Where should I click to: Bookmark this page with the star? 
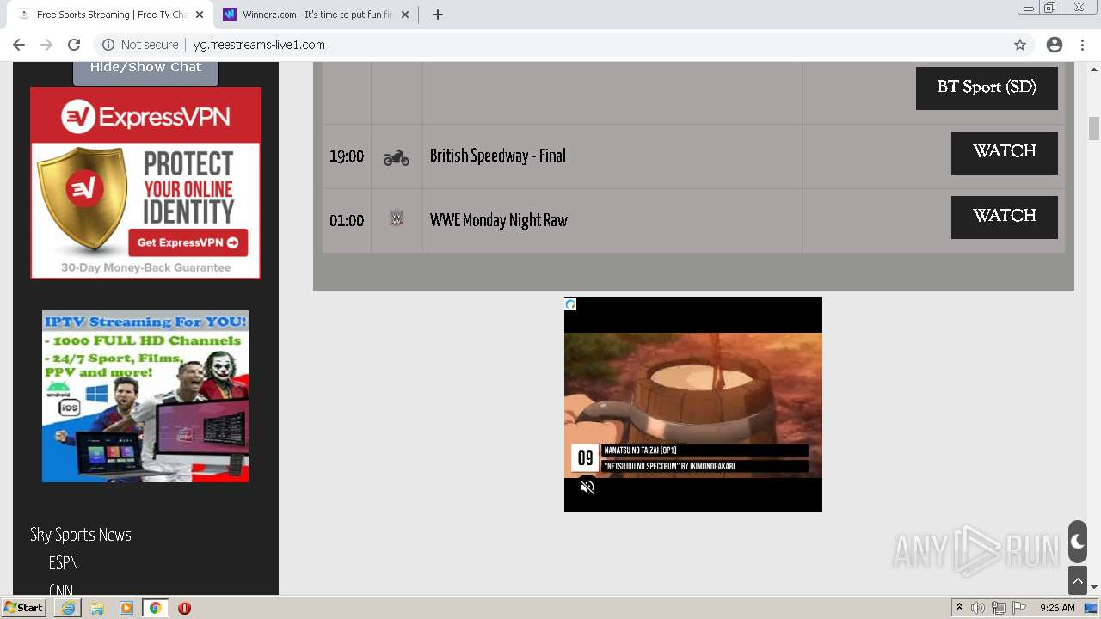coord(1020,45)
